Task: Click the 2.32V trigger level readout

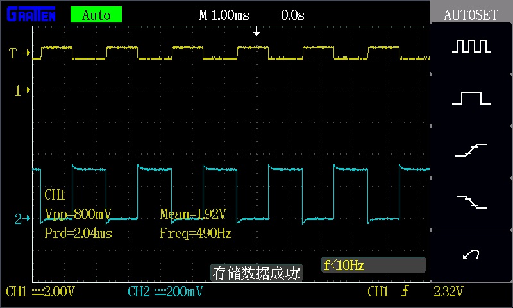Action: 448,291
